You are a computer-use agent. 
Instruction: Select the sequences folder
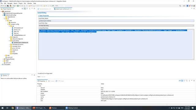click(x=15, y=50)
